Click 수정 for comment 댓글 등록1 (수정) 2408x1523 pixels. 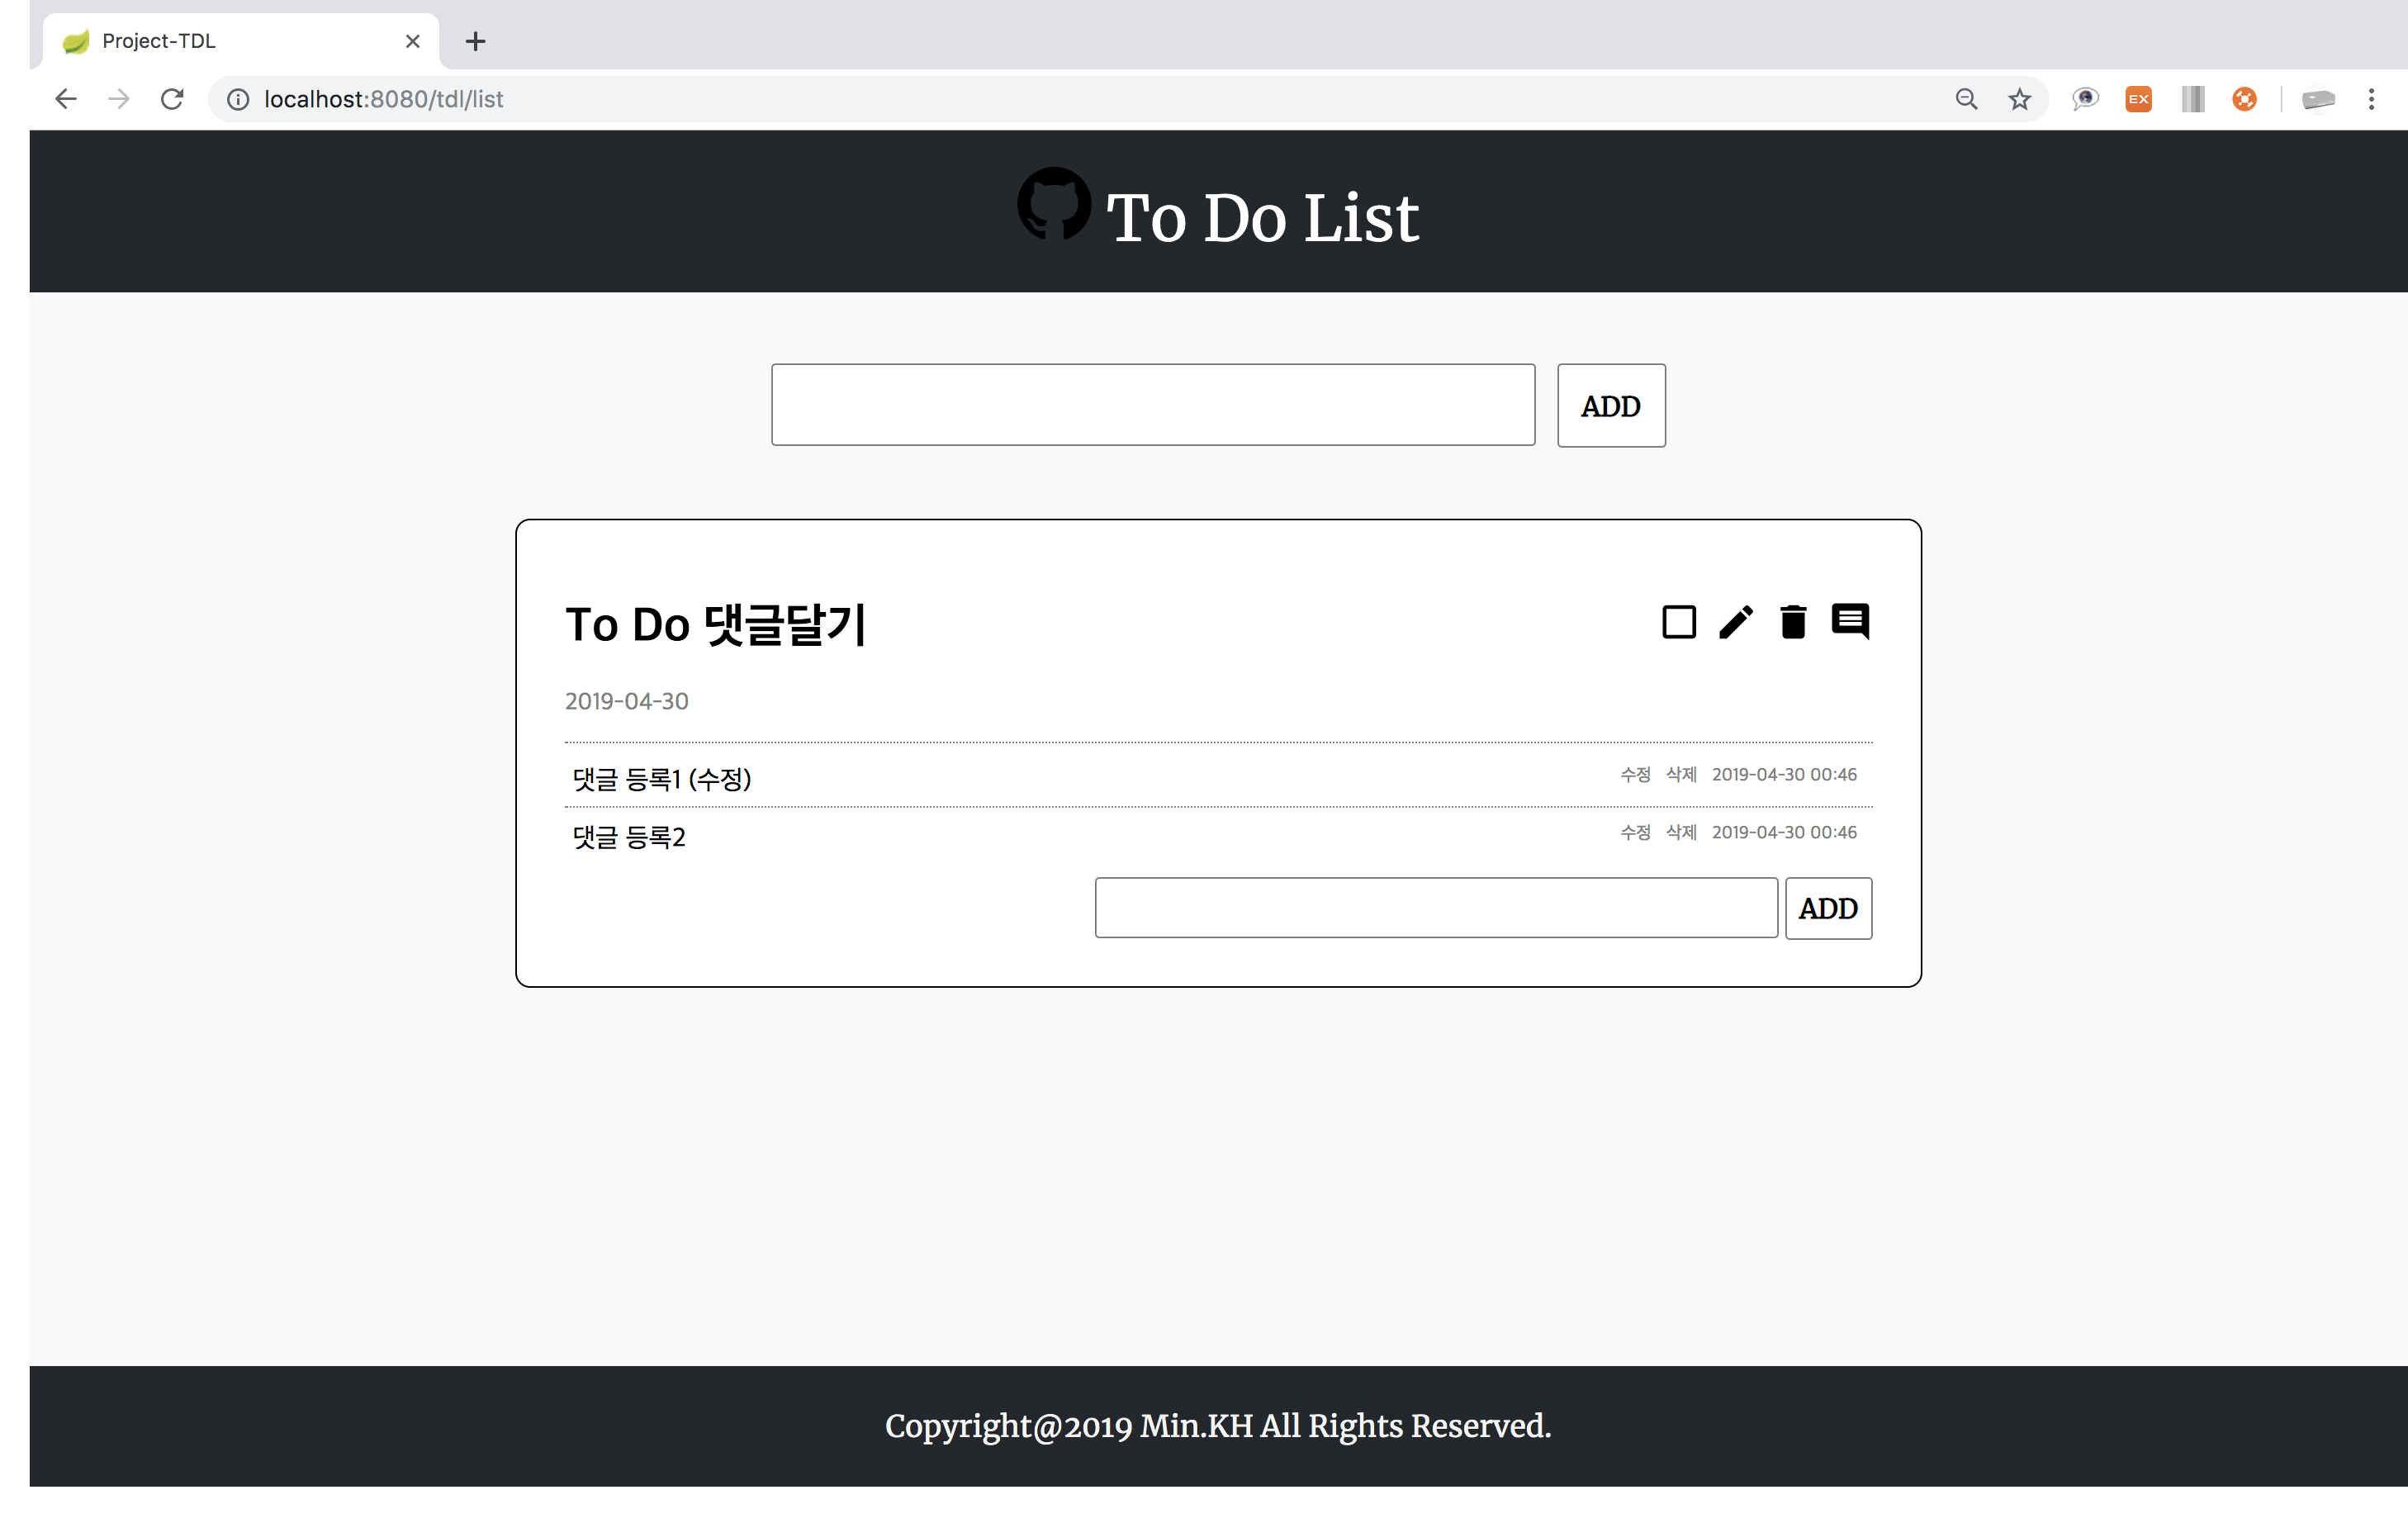[x=1635, y=775]
